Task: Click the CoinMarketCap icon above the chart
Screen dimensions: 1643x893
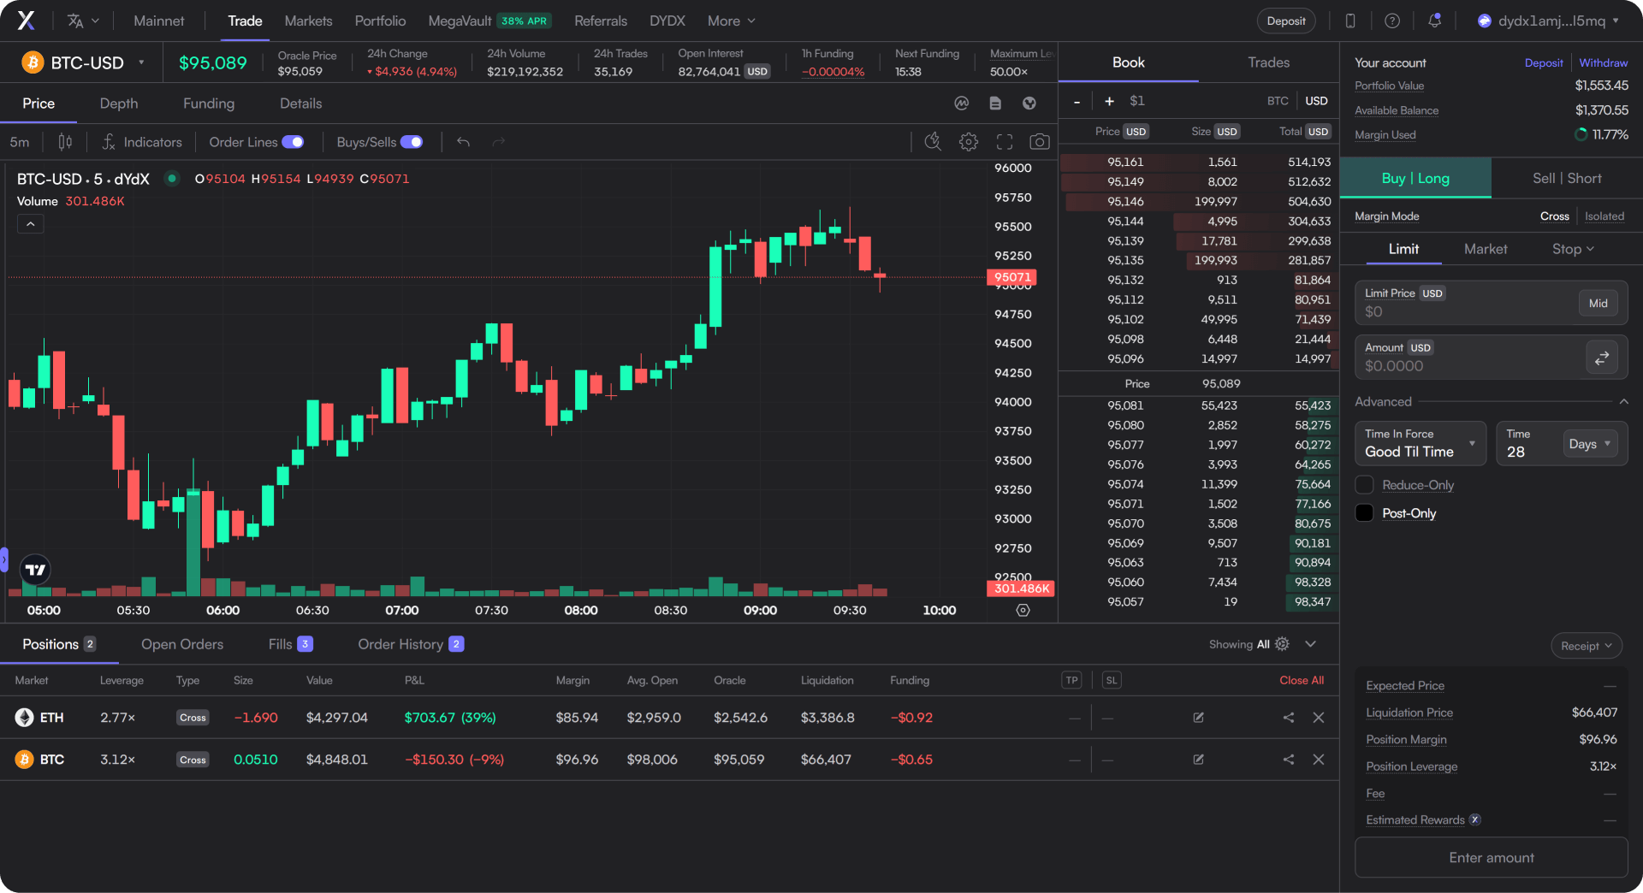Action: click(961, 103)
